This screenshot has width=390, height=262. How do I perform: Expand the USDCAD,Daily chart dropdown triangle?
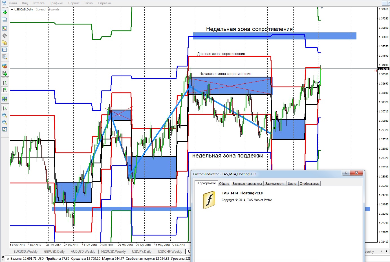click(12, 10)
